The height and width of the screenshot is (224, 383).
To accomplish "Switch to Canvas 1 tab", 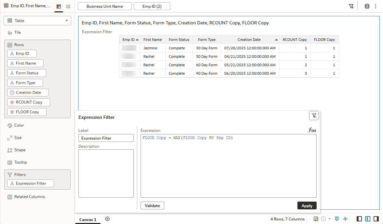I will (88, 219).
